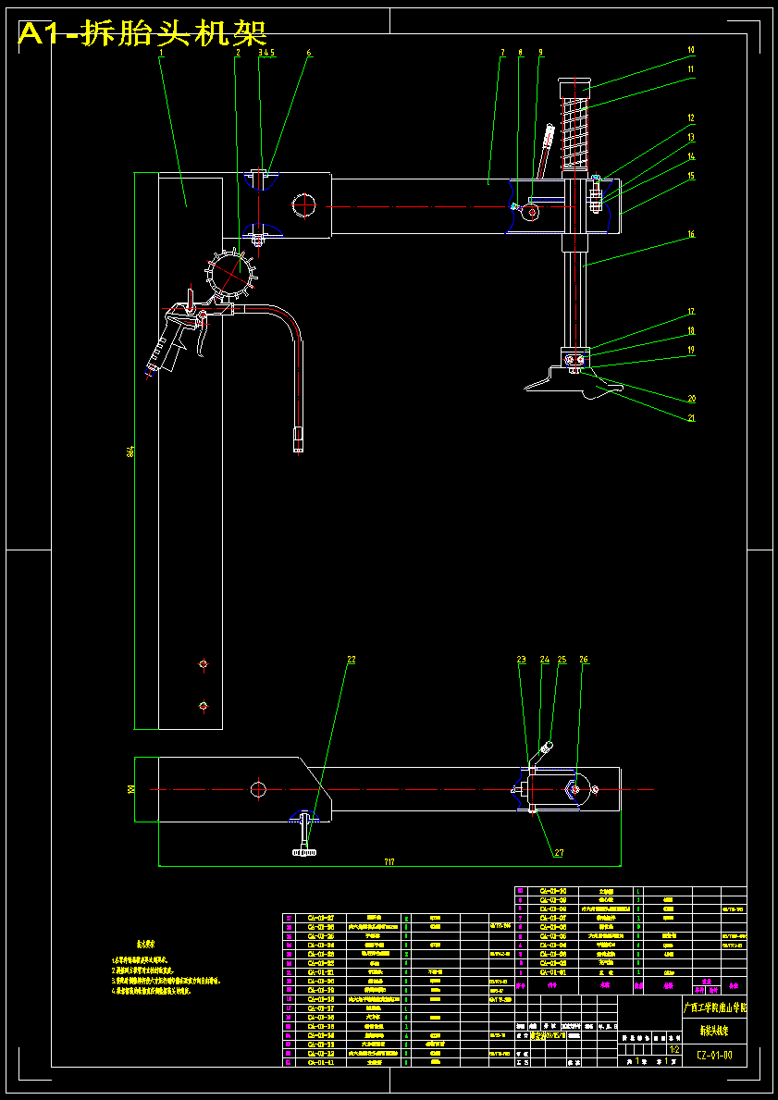Click callout number 24 in the plan view

[x=544, y=660]
